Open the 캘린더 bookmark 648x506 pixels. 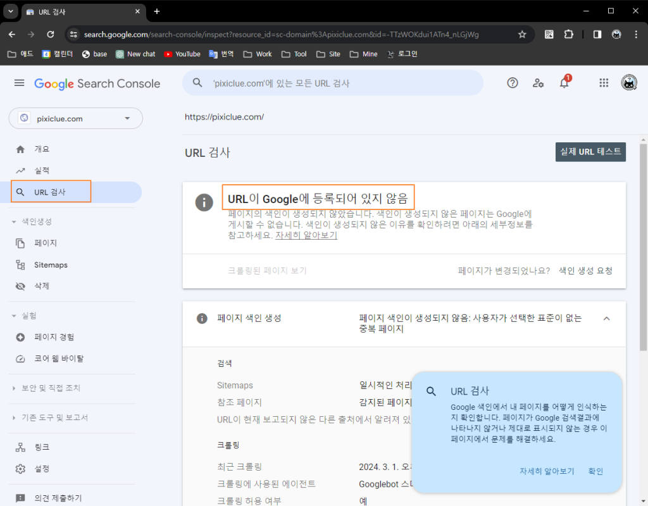58,54
